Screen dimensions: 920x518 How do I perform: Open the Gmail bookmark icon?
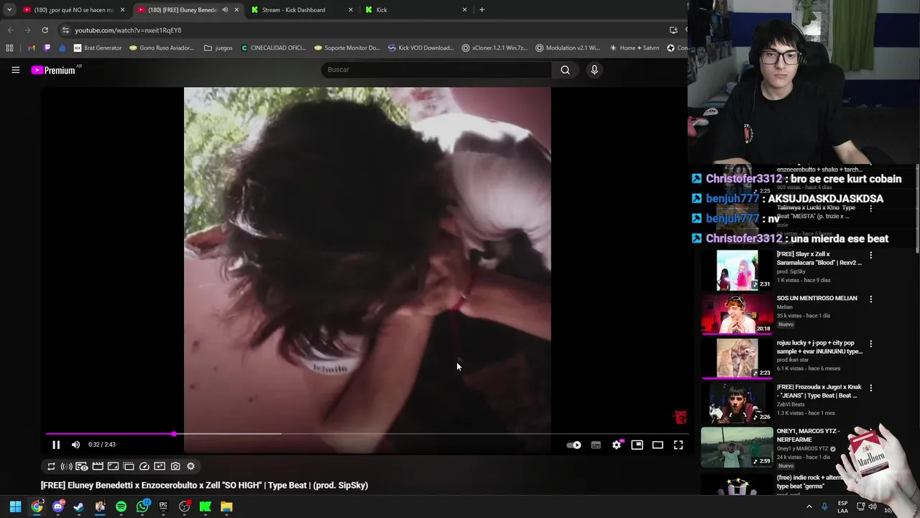31,48
